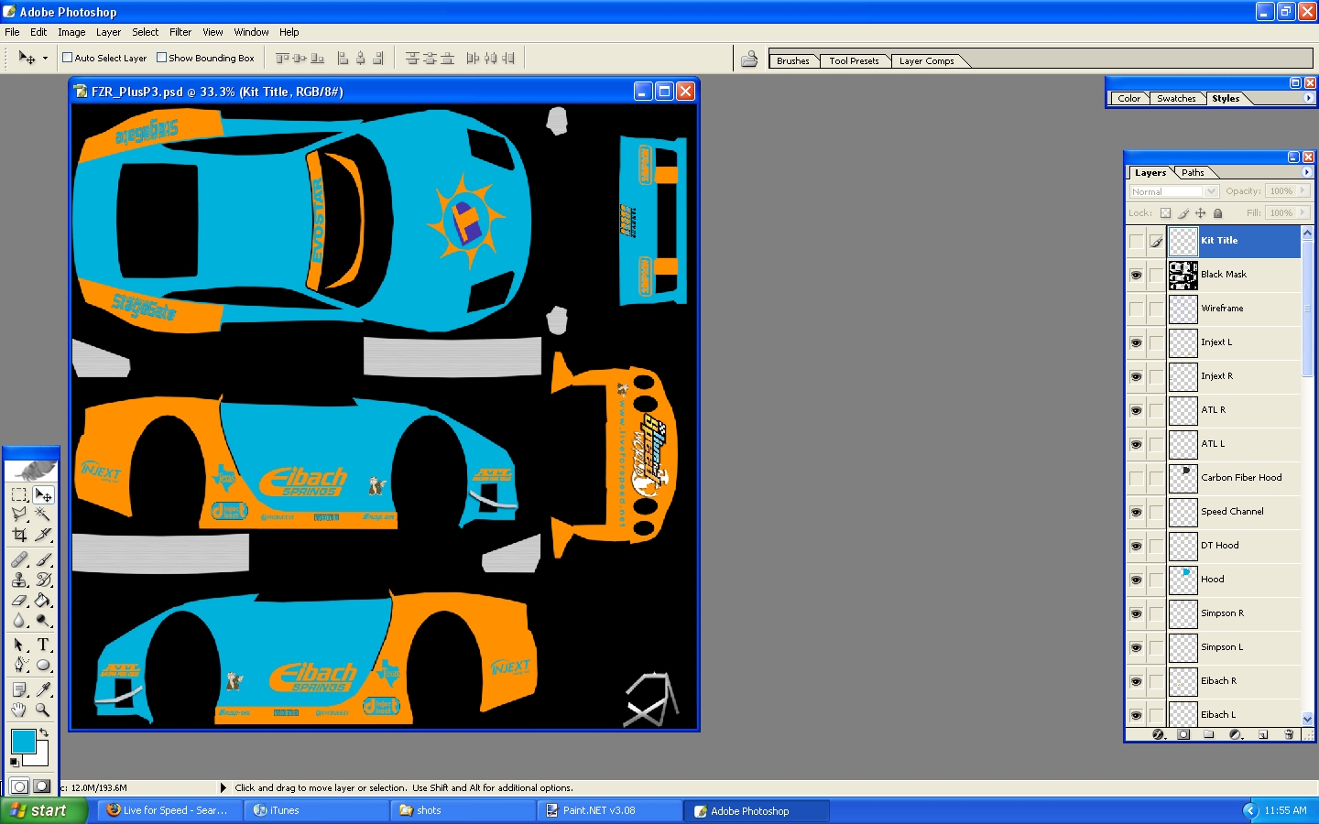Select the DT Hood layer
The width and height of the screenshot is (1319, 824).
point(1234,546)
